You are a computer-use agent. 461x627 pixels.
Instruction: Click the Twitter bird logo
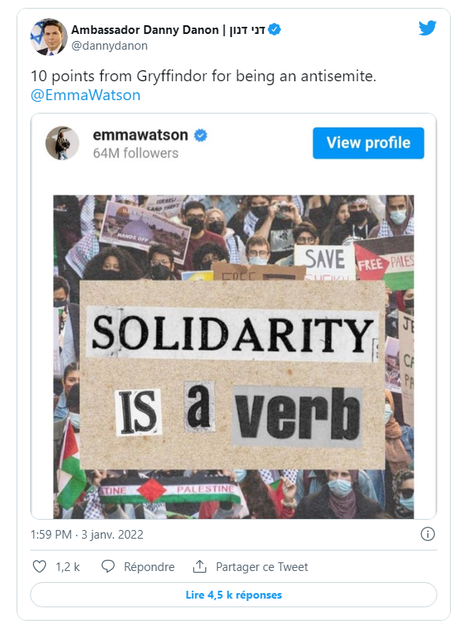[427, 28]
